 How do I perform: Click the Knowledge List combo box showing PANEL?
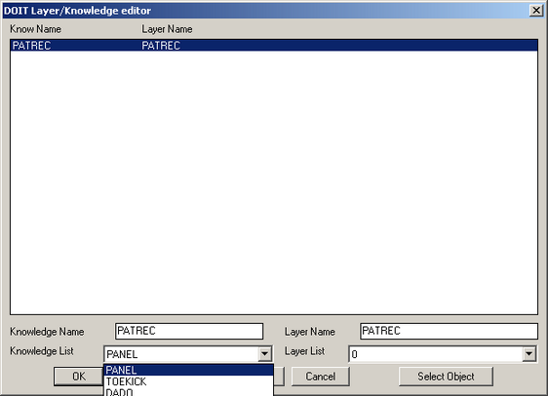pos(187,354)
